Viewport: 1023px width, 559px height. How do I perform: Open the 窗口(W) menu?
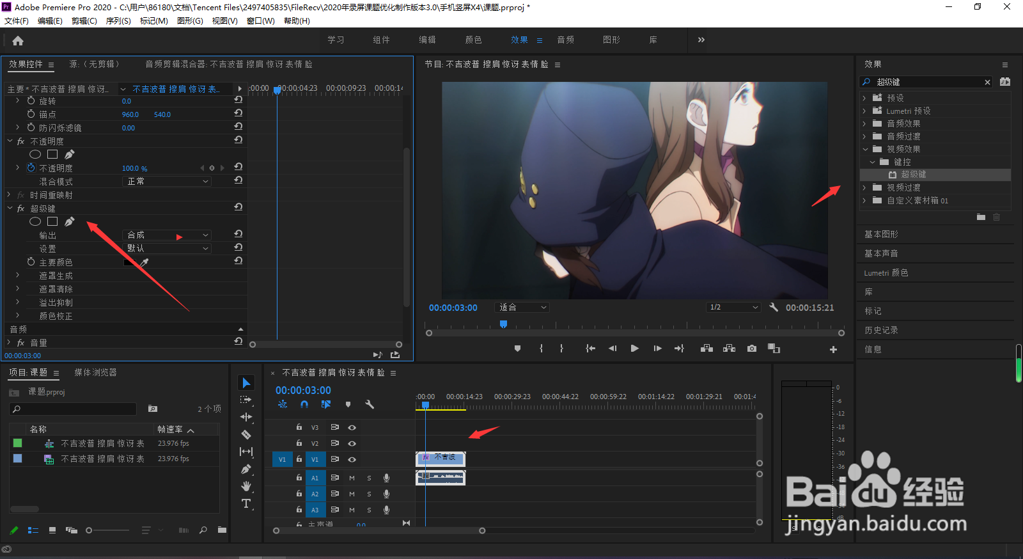click(261, 21)
